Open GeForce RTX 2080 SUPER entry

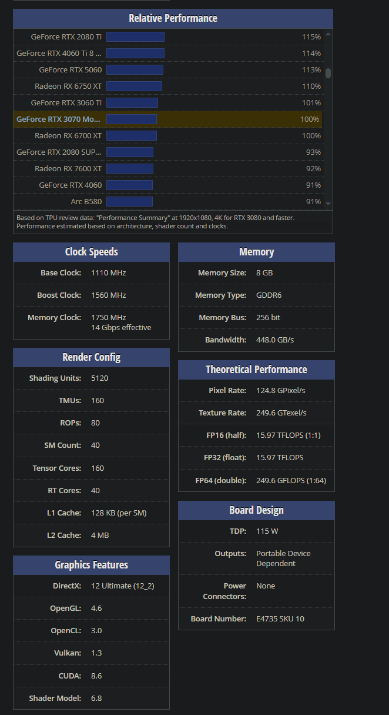pyautogui.click(x=59, y=152)
